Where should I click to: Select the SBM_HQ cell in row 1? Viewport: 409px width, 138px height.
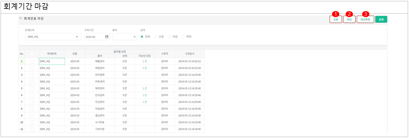[x=52, y=61]
